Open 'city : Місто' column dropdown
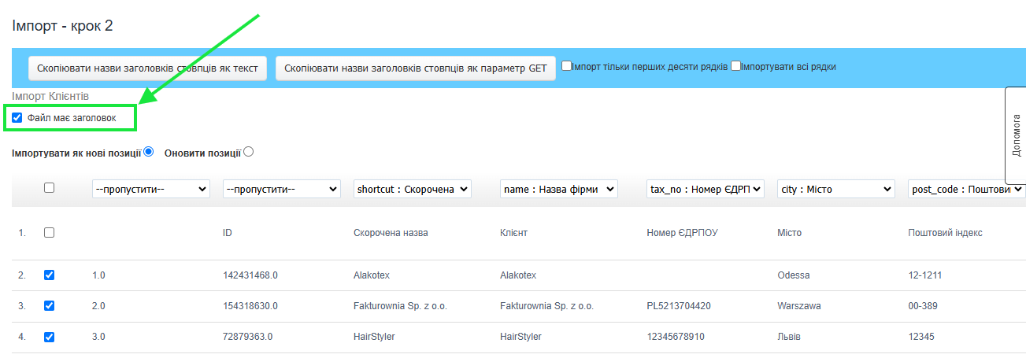 pos(835,189)
